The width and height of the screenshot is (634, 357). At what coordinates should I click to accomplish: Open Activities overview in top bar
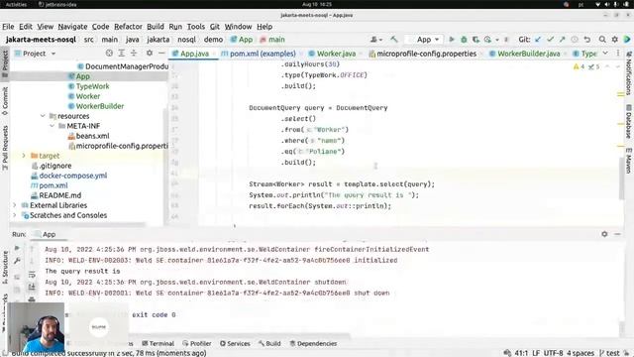click(16, 4)
